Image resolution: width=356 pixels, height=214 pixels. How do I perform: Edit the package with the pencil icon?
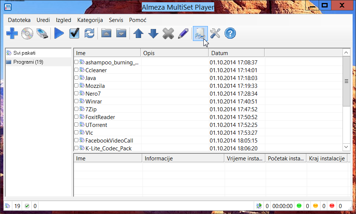pyautogui.click(x=183, y=33)
